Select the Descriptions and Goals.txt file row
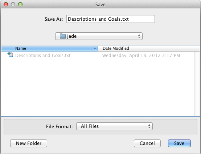201x154 pixels. click(98, 56)
